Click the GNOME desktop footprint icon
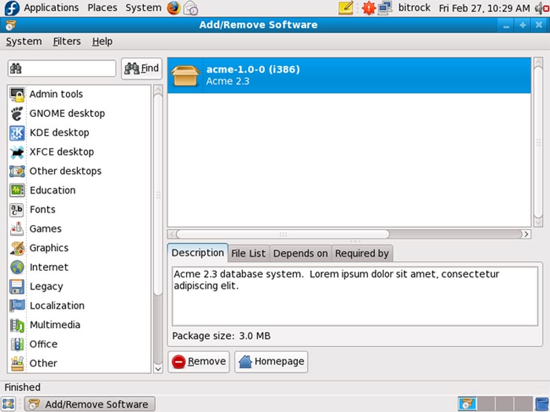Image resolution: width=550 pixels, height=412 pixels. (17, 114)
